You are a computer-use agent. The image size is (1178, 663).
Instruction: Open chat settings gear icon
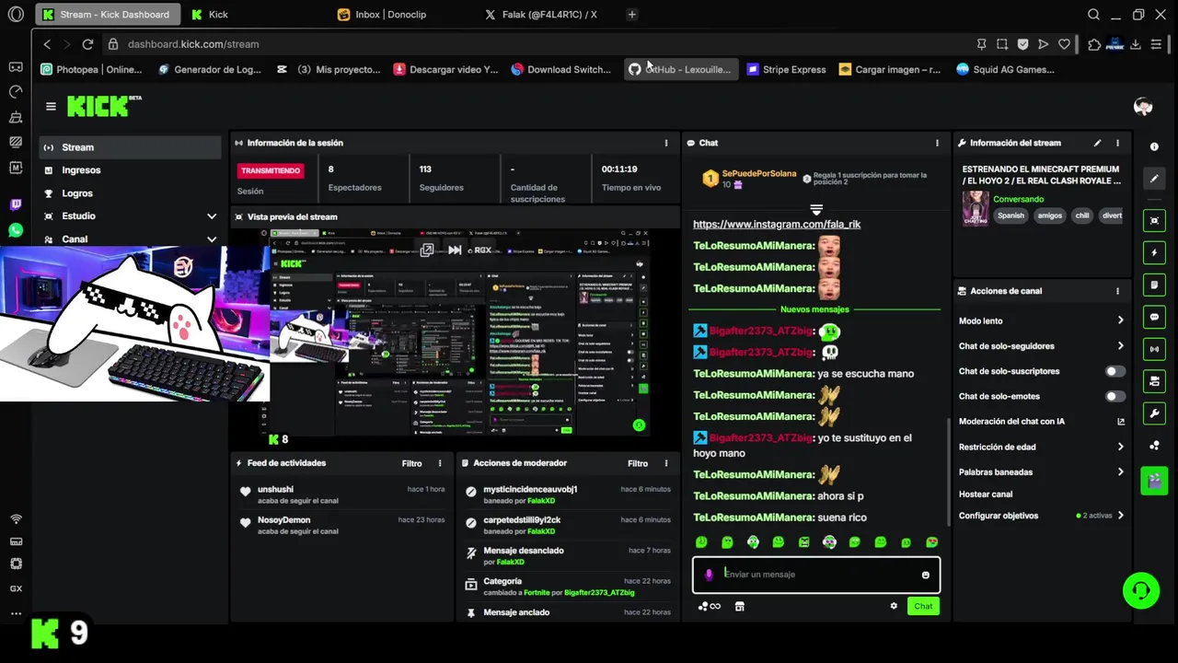click(x=894, y=606)
